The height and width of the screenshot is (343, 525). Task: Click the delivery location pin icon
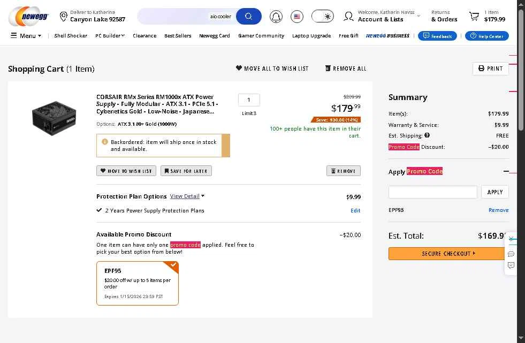click(x=63, y=16)
